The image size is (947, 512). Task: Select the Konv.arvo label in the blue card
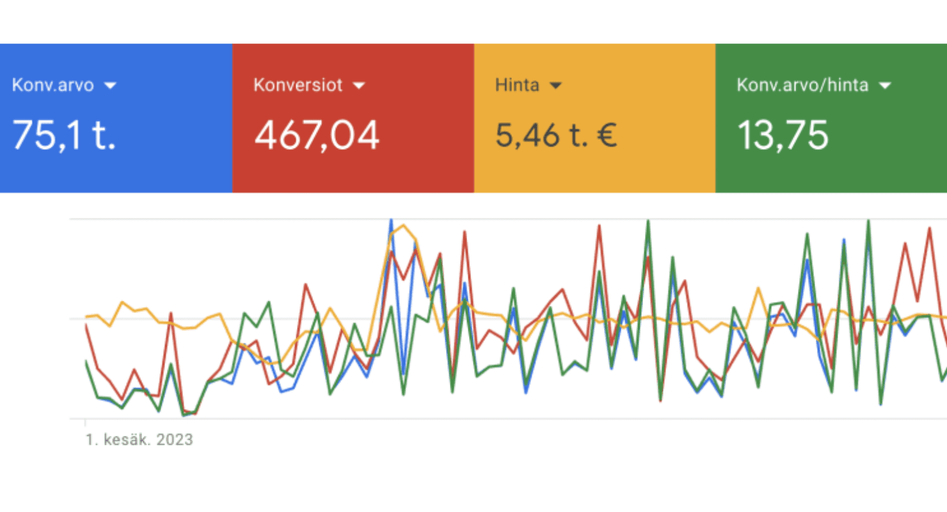pos(52,85)
